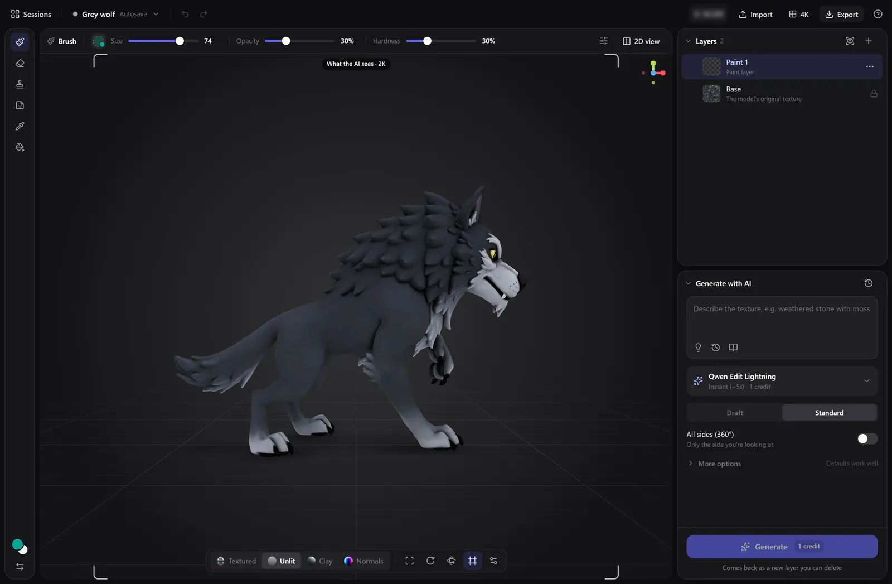Switch to 2D view
Viewport: 892px width, 584px height.
(x=641, y=41)
